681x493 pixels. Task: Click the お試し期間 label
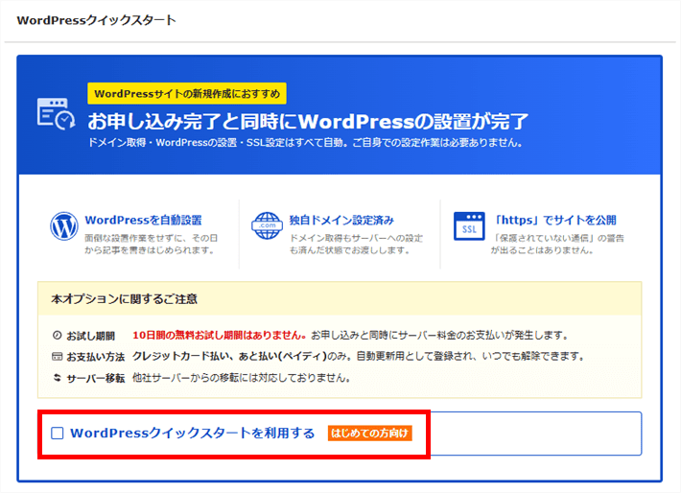[x=91, y=336]
